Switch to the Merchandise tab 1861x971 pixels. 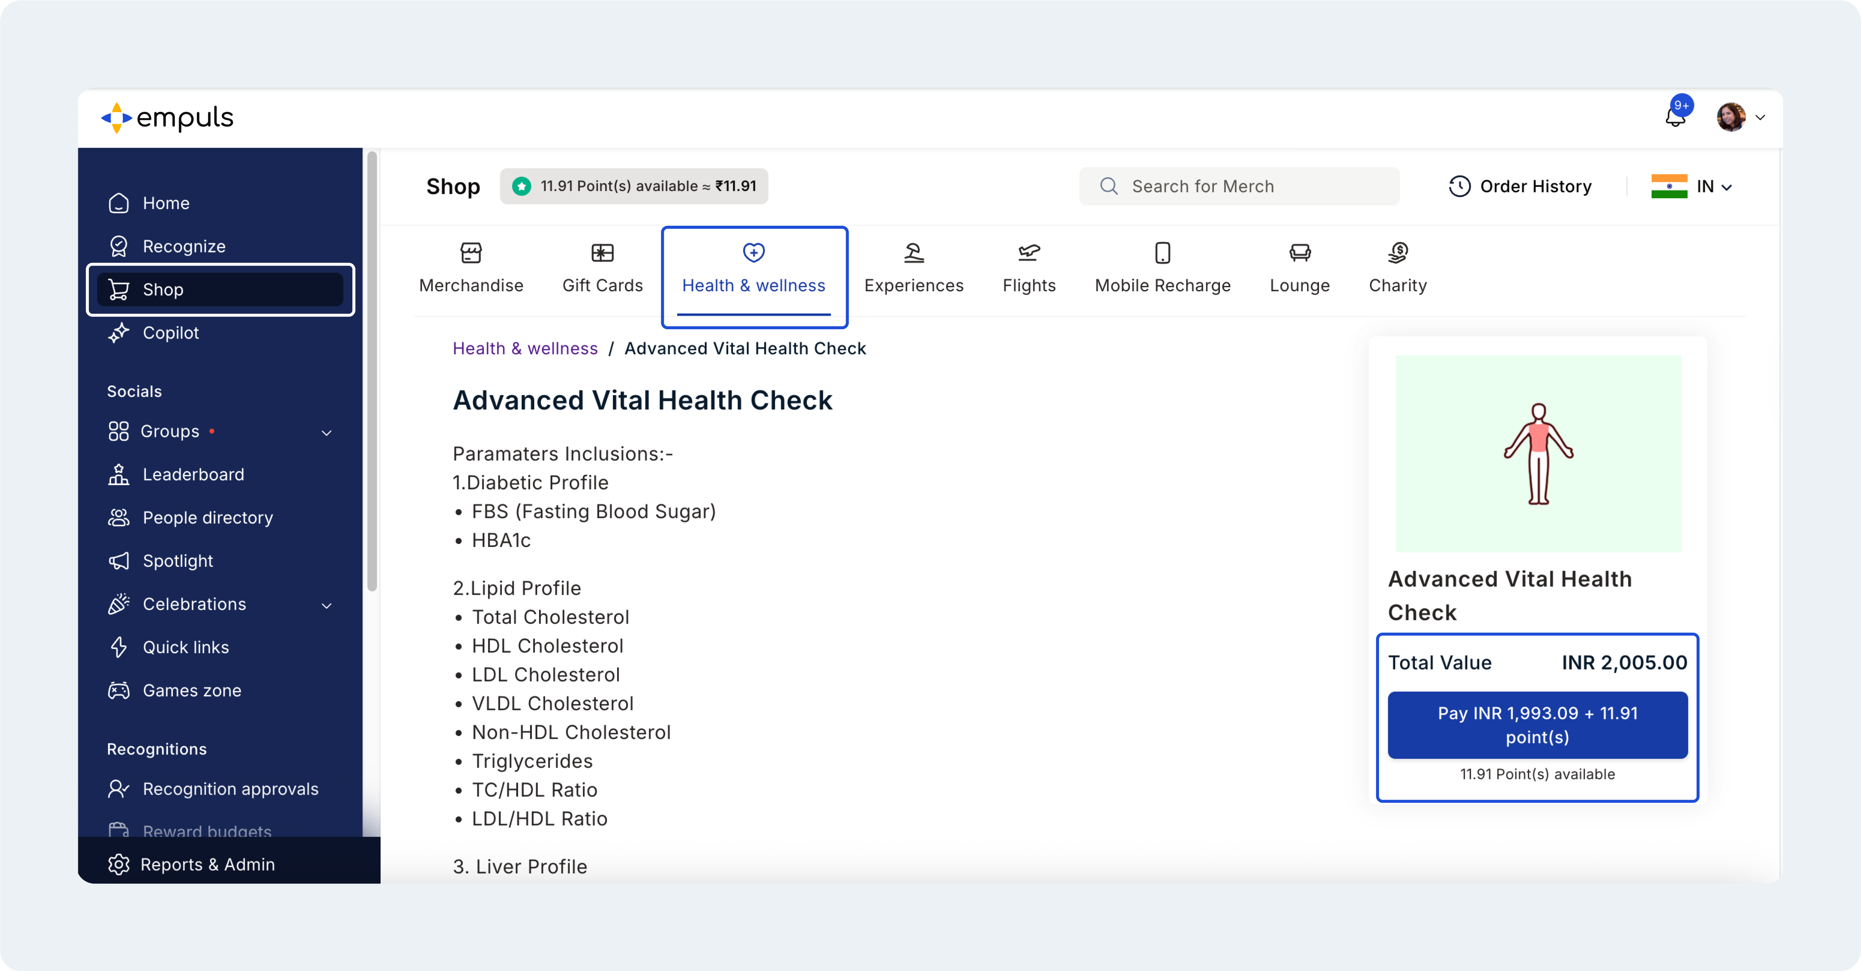click(x=471, y=269)
